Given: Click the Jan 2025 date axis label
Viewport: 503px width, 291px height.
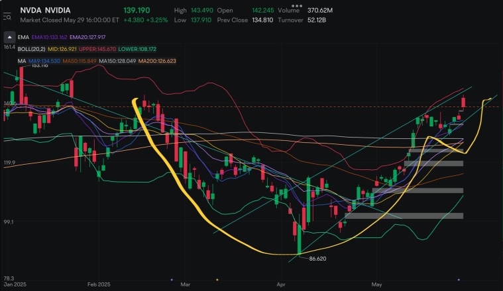Looking at the screenshot, I should pyautogui.click(x=15, y=284).
